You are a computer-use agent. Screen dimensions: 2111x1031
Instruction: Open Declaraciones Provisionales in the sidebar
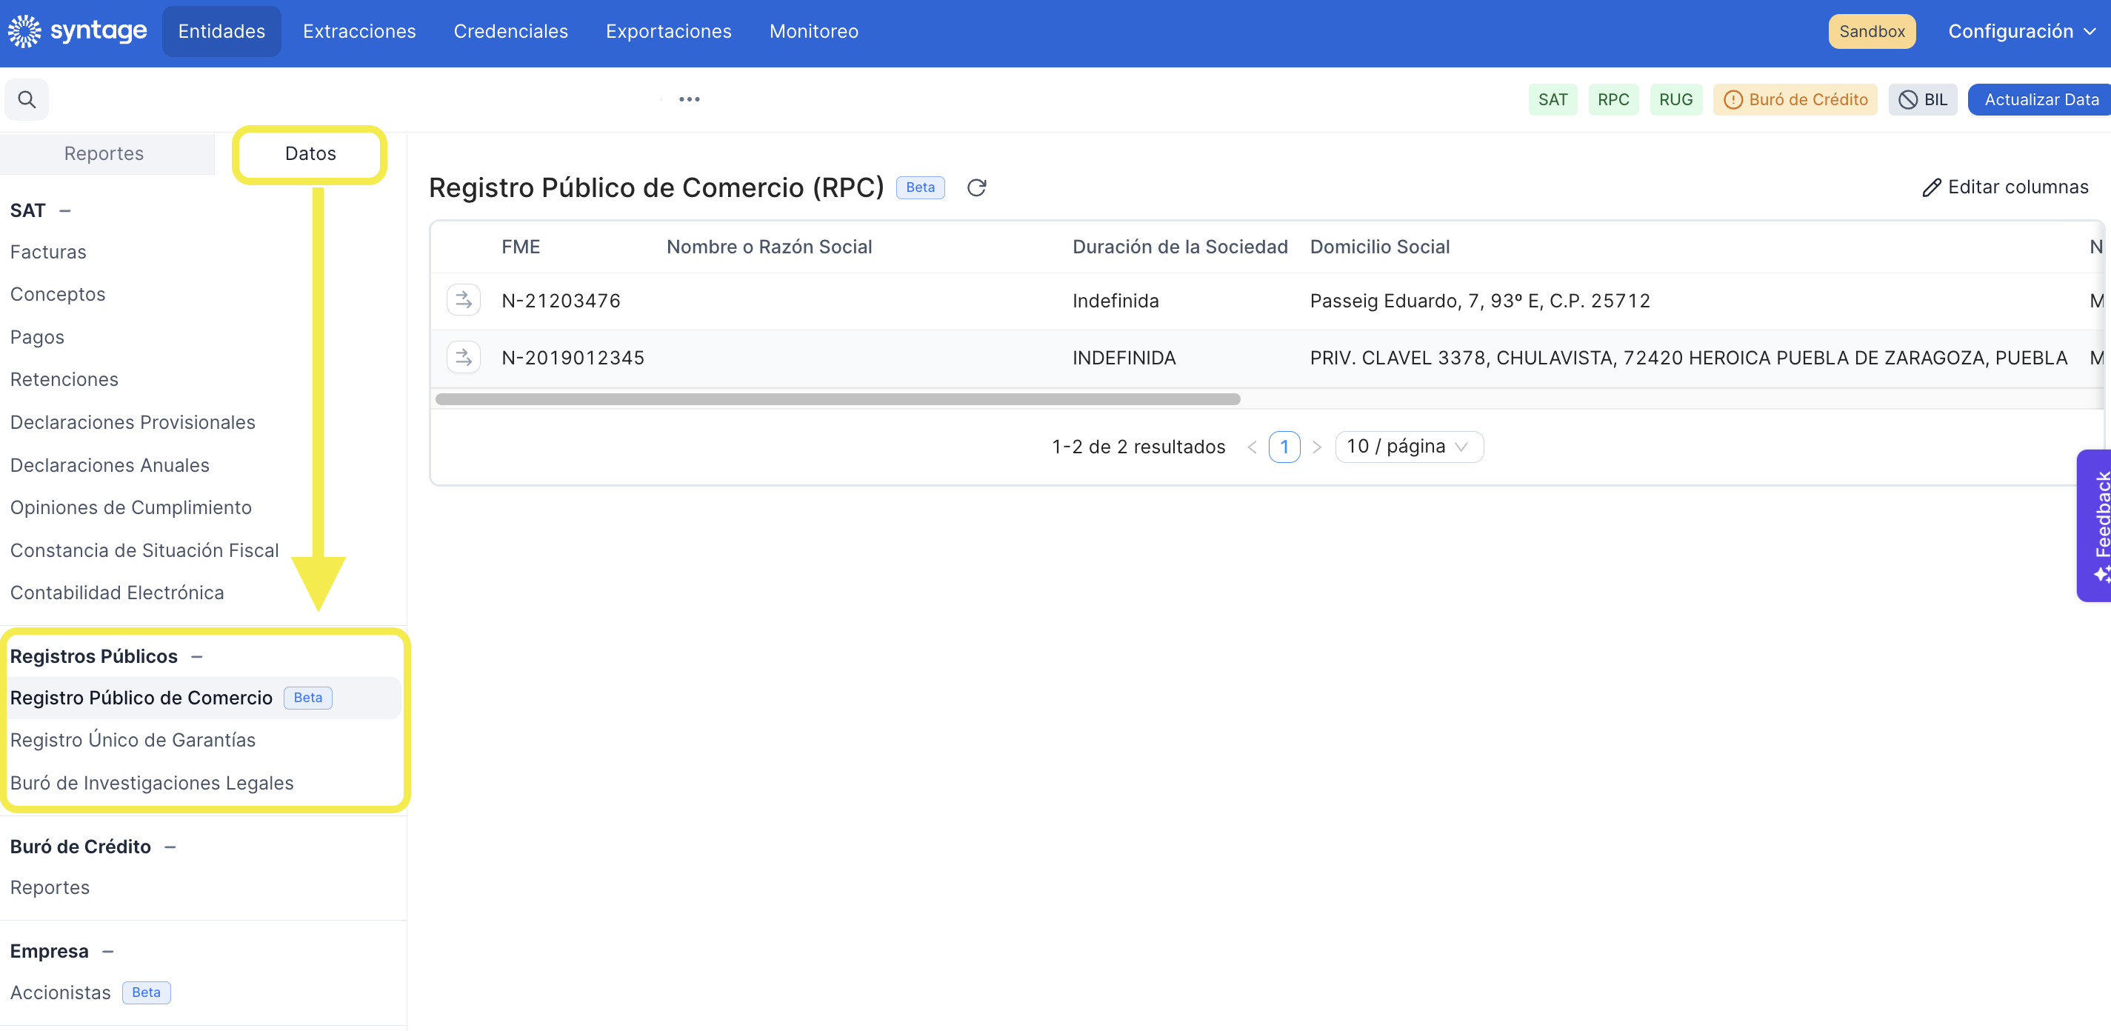[133, 422]
